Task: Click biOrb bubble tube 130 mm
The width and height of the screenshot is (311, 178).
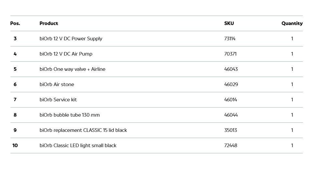Action: click(70, 115)
